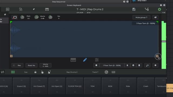173x97 pixels.
Task: Open the 1 Floor Tom label above waveform
Action: (x=145, y=23)
